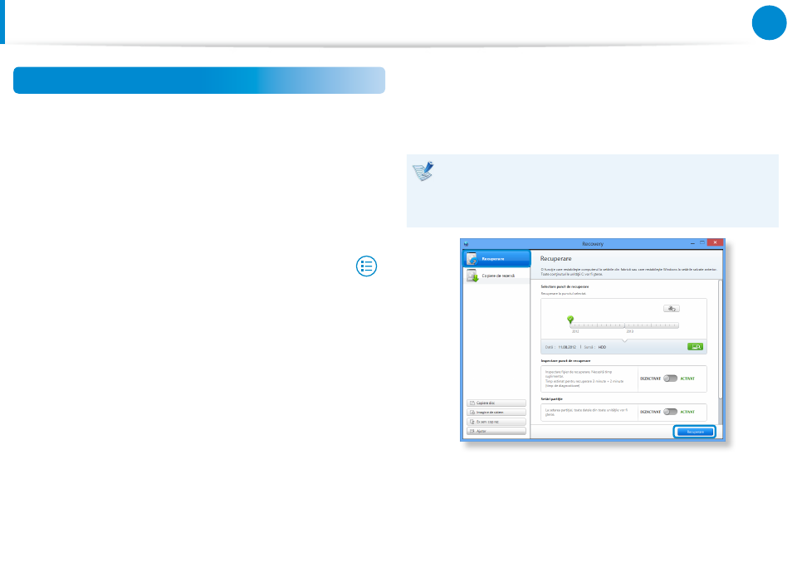This screenshot has height=562, width=792.
Task: Minimize the Recovery window
Action: coord(692,243)
